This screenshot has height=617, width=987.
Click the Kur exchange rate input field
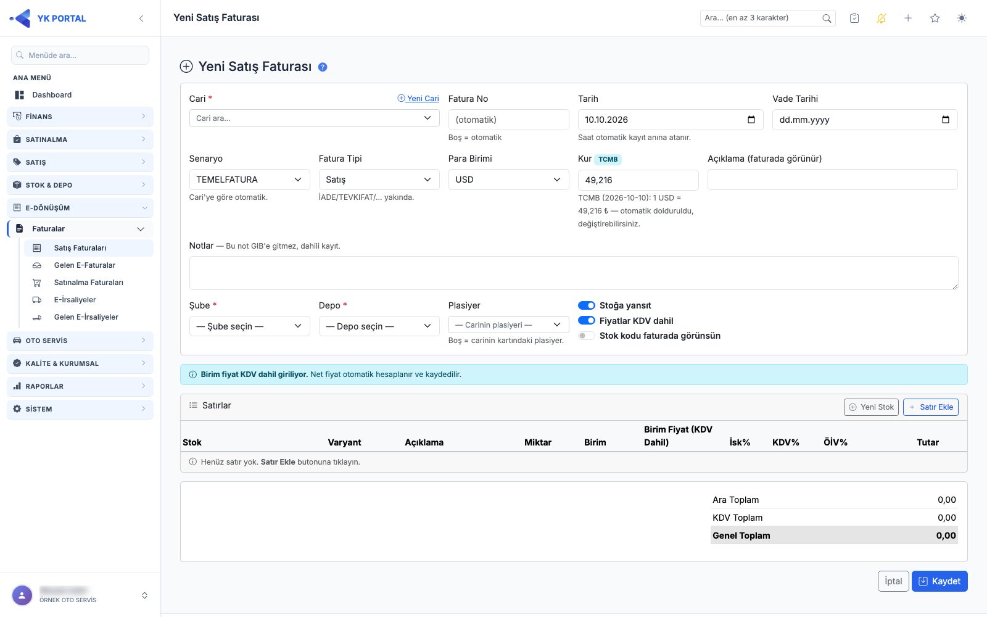pyautogui.click(x=638, y=180)
